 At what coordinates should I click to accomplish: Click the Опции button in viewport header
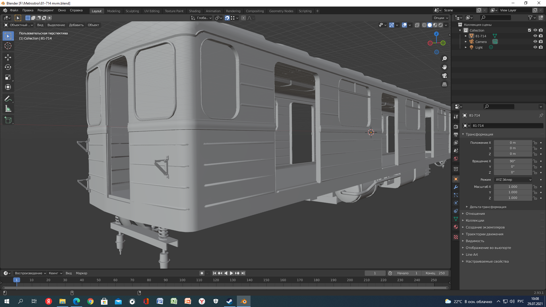pos(440,18)
